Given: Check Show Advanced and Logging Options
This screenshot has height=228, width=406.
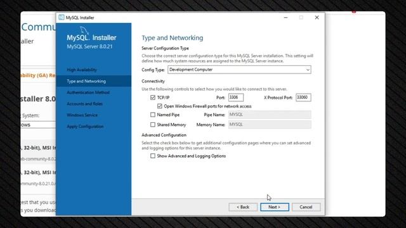Looking at the screenshot, I should 153,156.
